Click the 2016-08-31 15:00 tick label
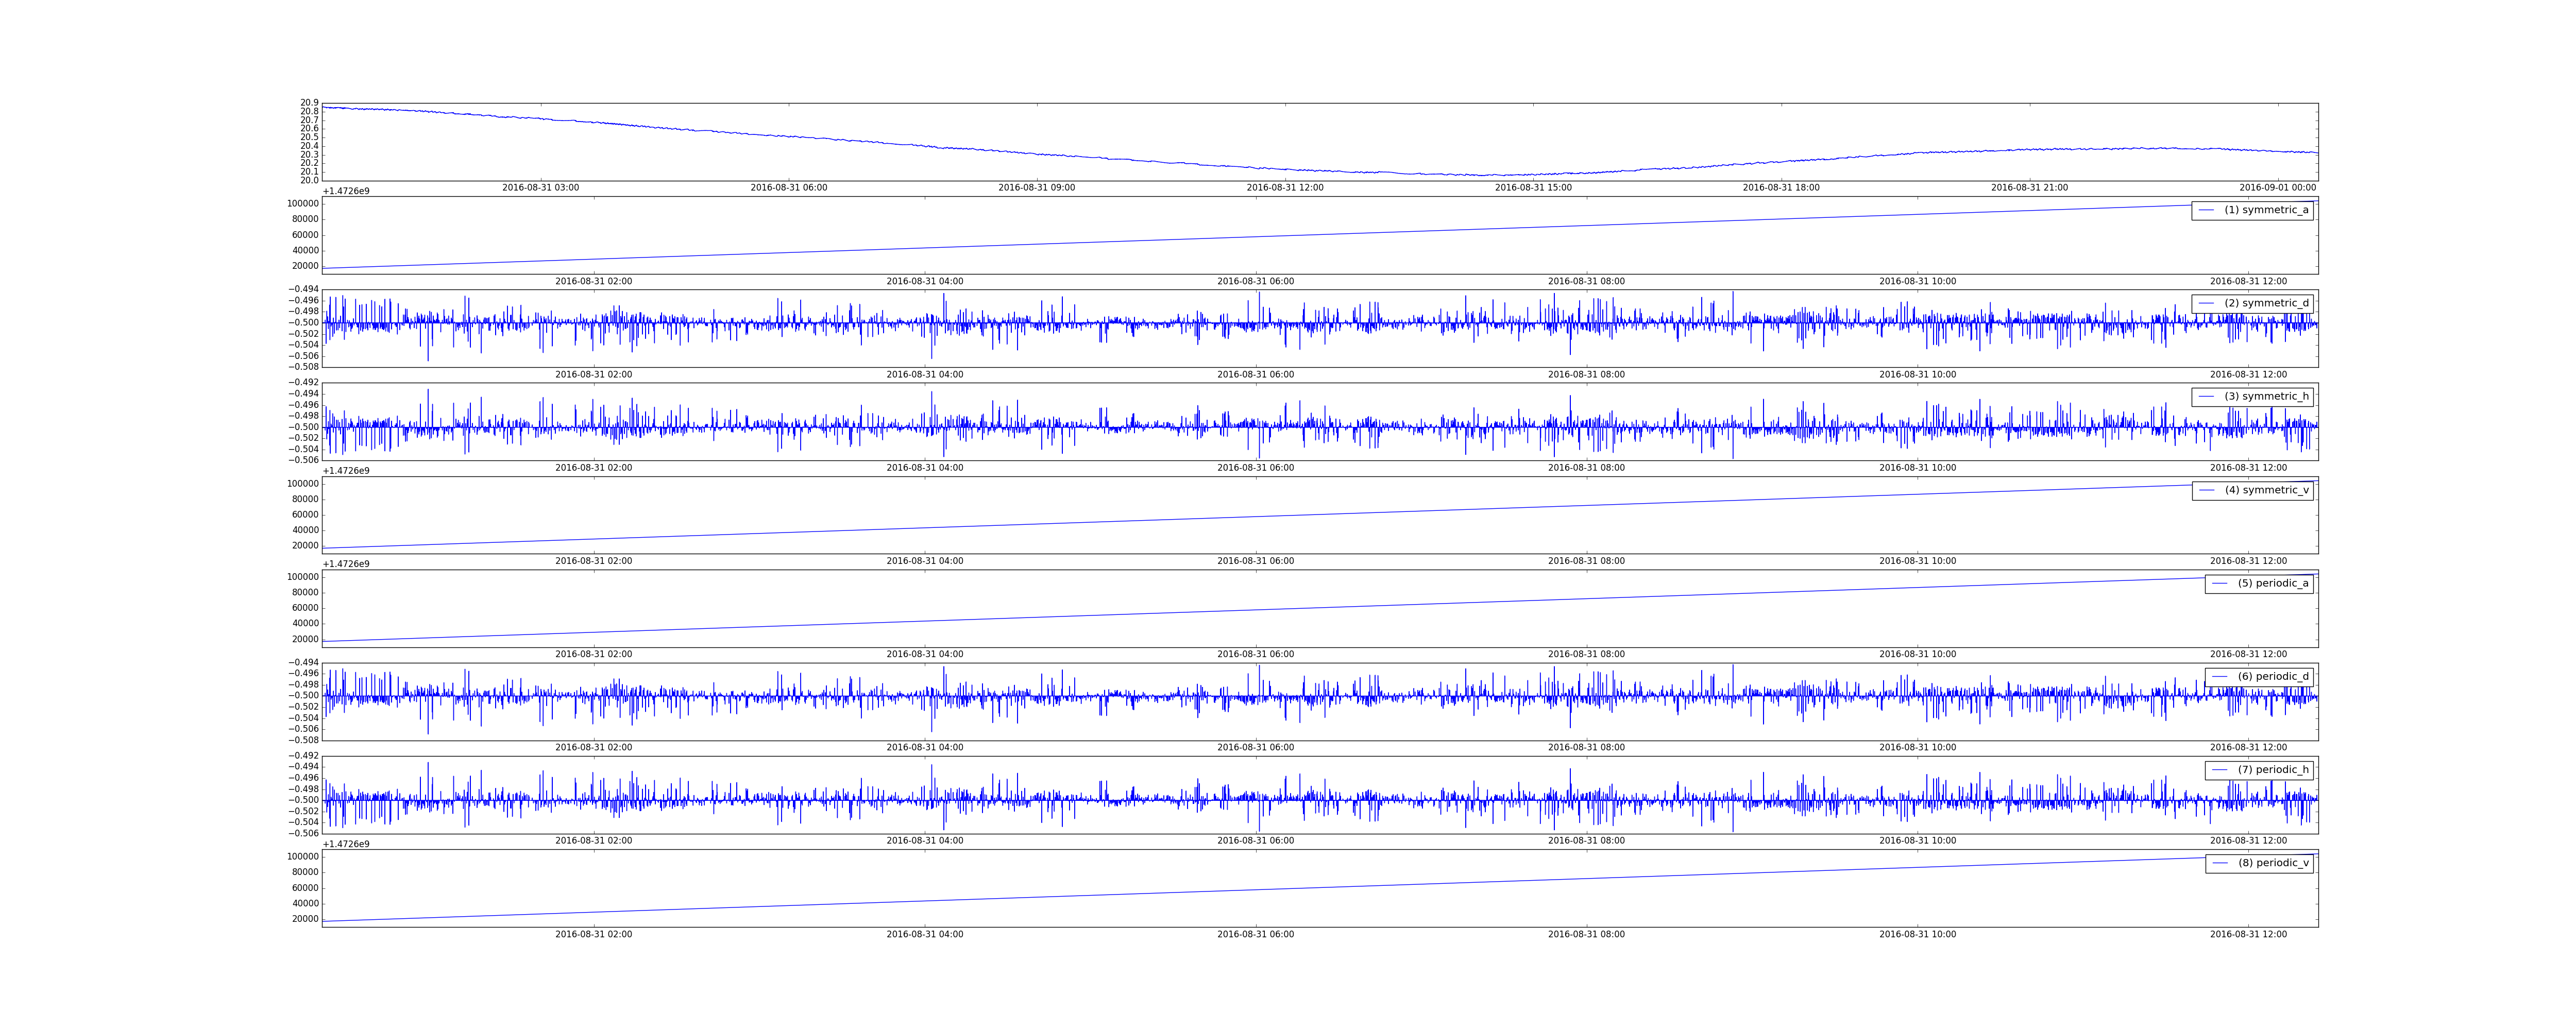 tap(1533, 188)
